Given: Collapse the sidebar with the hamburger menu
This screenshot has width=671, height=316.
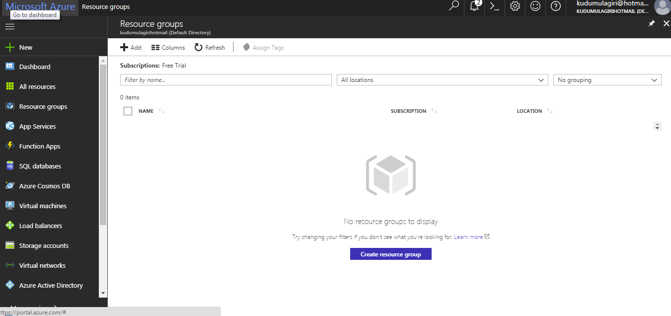Looking at the screenshot, I should 9,26.
